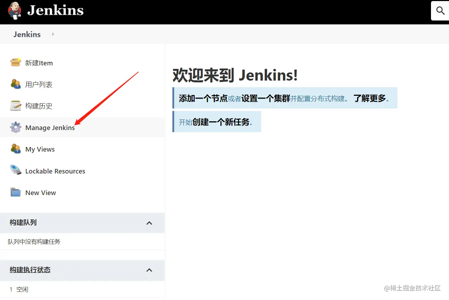Click the 欢迎来到 Jenkins! heading
The width and height of the screenshot is (449, 300).
[235, 75]
